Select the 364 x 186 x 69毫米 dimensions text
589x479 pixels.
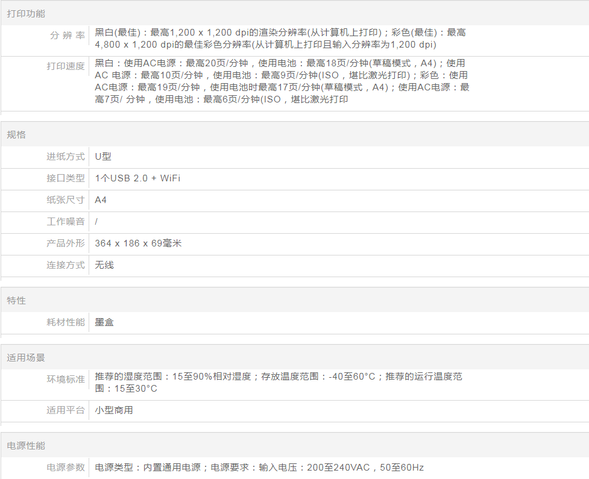tap(138, 243)
